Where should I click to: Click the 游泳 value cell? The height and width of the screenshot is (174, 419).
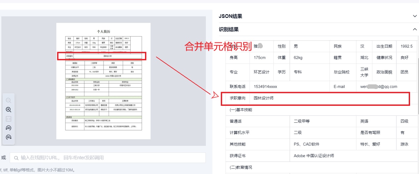point(407,144)
